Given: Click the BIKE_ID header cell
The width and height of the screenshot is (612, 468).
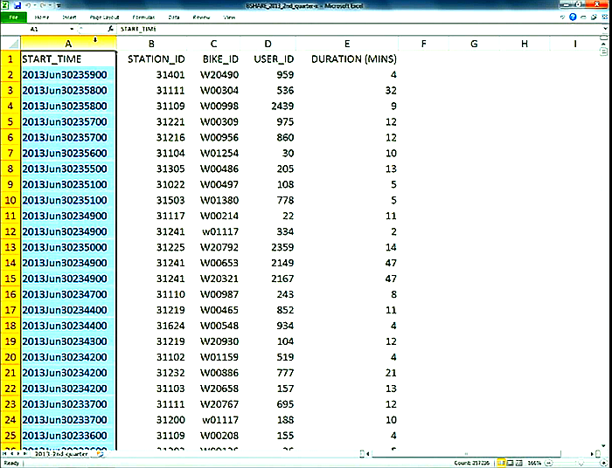Looking at the screenshot, I should point(213,59).
